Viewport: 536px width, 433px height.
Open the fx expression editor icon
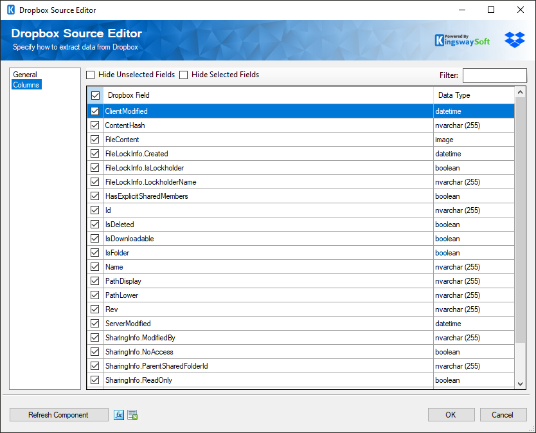pyautogui.click(x=119, y=414)
